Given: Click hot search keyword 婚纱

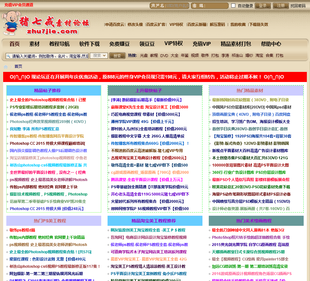Looking at the screenshot, I should 249,56.
